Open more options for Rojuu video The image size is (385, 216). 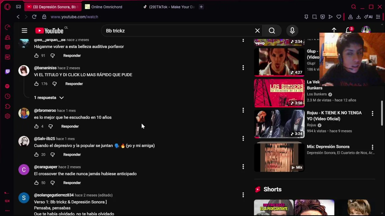[372, 113]
